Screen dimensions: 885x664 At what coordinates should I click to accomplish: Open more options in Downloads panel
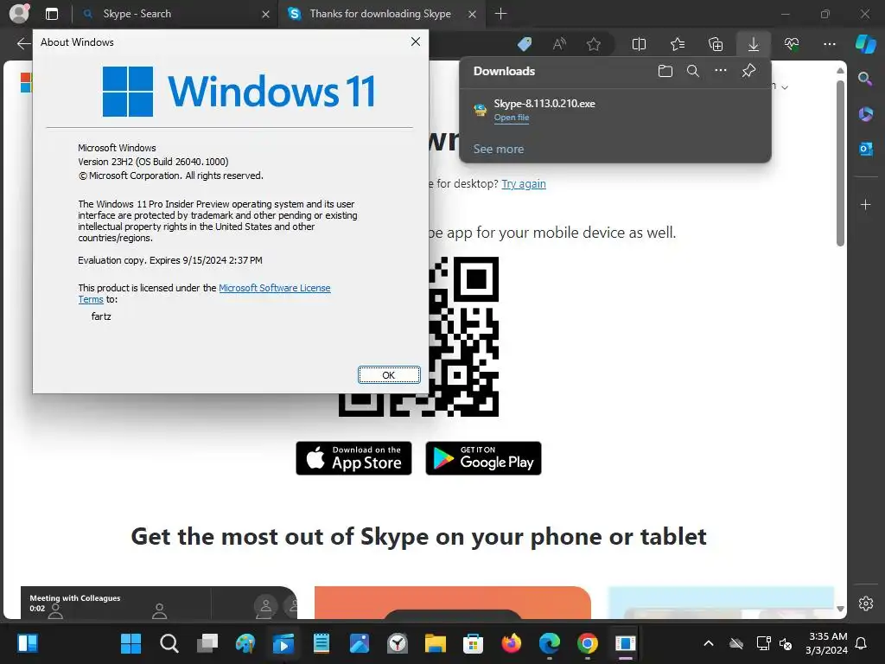(721, 71)
